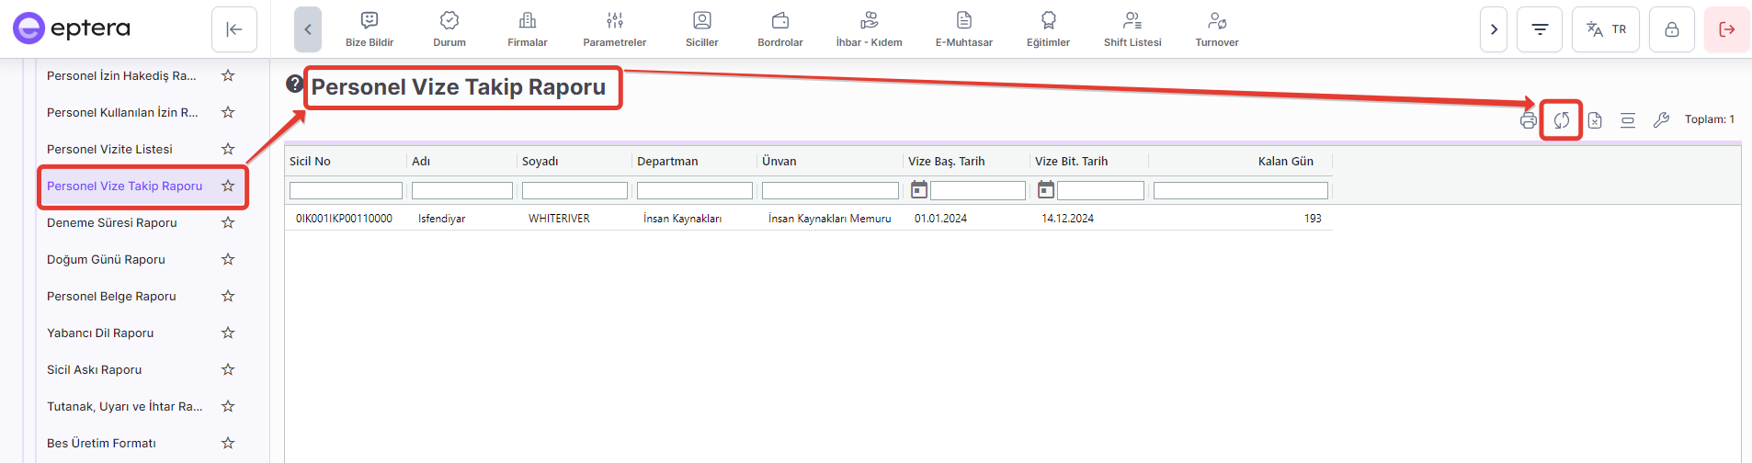Viewport: 1752px width, 463px height.
Task: Open the Siciller menu
Action: pyautogui.click(x=701, y=29)
